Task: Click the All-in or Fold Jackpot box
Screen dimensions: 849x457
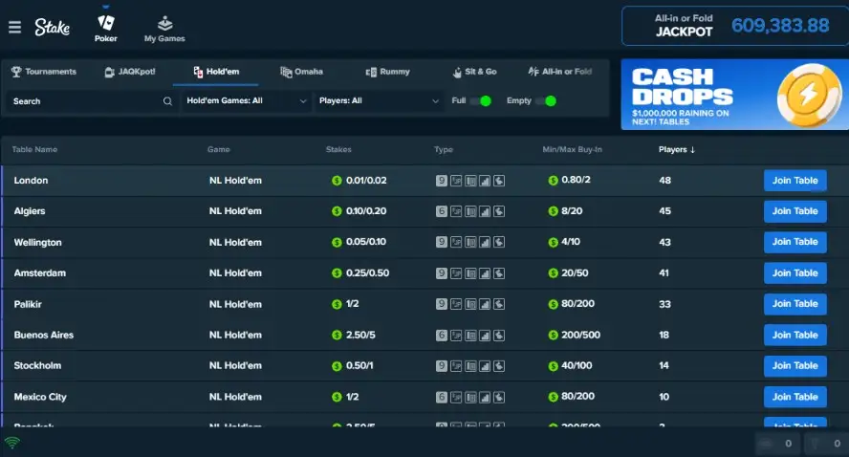Action: click(x=735, y=26)
